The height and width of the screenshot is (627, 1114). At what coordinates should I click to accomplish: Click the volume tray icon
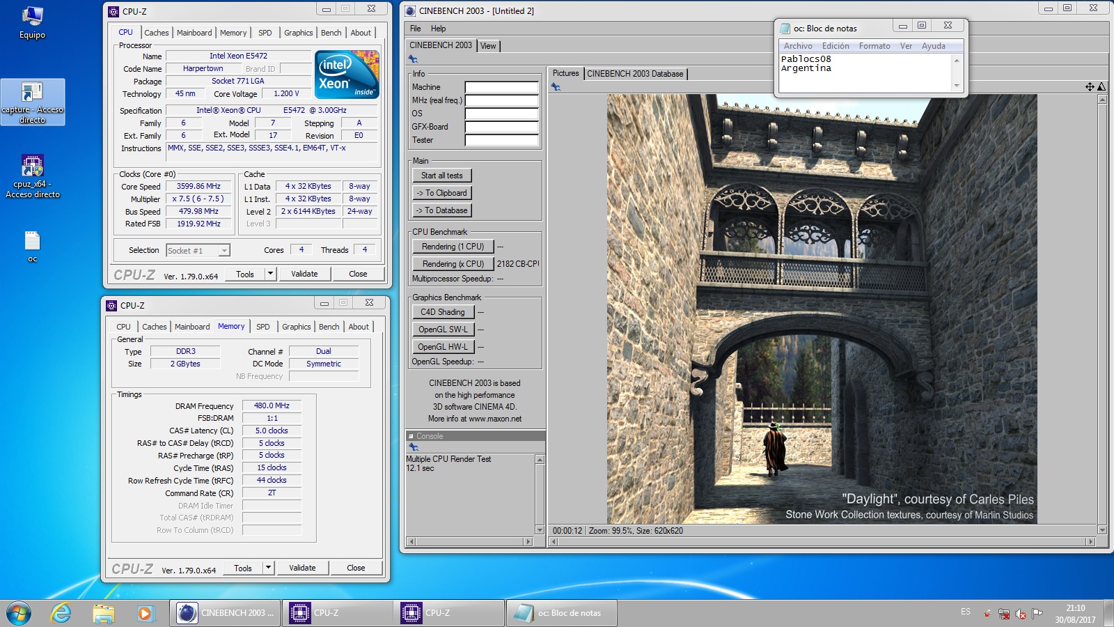click(1021, 614)
